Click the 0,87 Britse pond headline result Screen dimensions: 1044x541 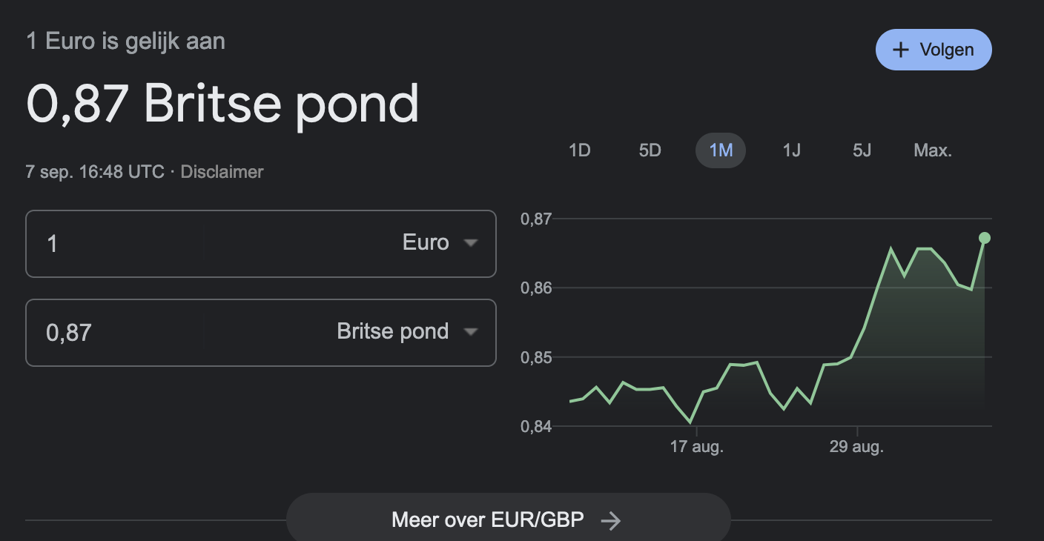click(222, 104)
